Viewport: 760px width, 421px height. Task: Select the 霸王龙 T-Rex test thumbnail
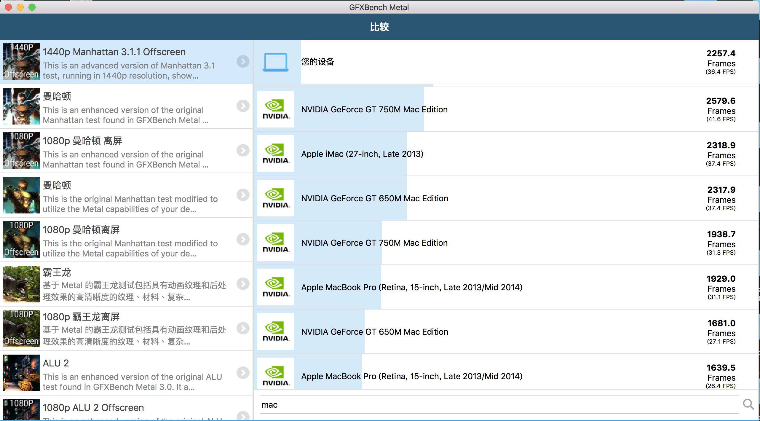21,284
